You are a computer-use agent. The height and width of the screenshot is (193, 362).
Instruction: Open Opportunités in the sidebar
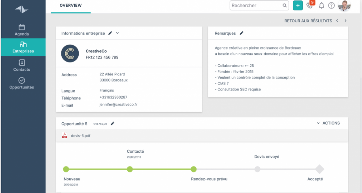point(22,83)
